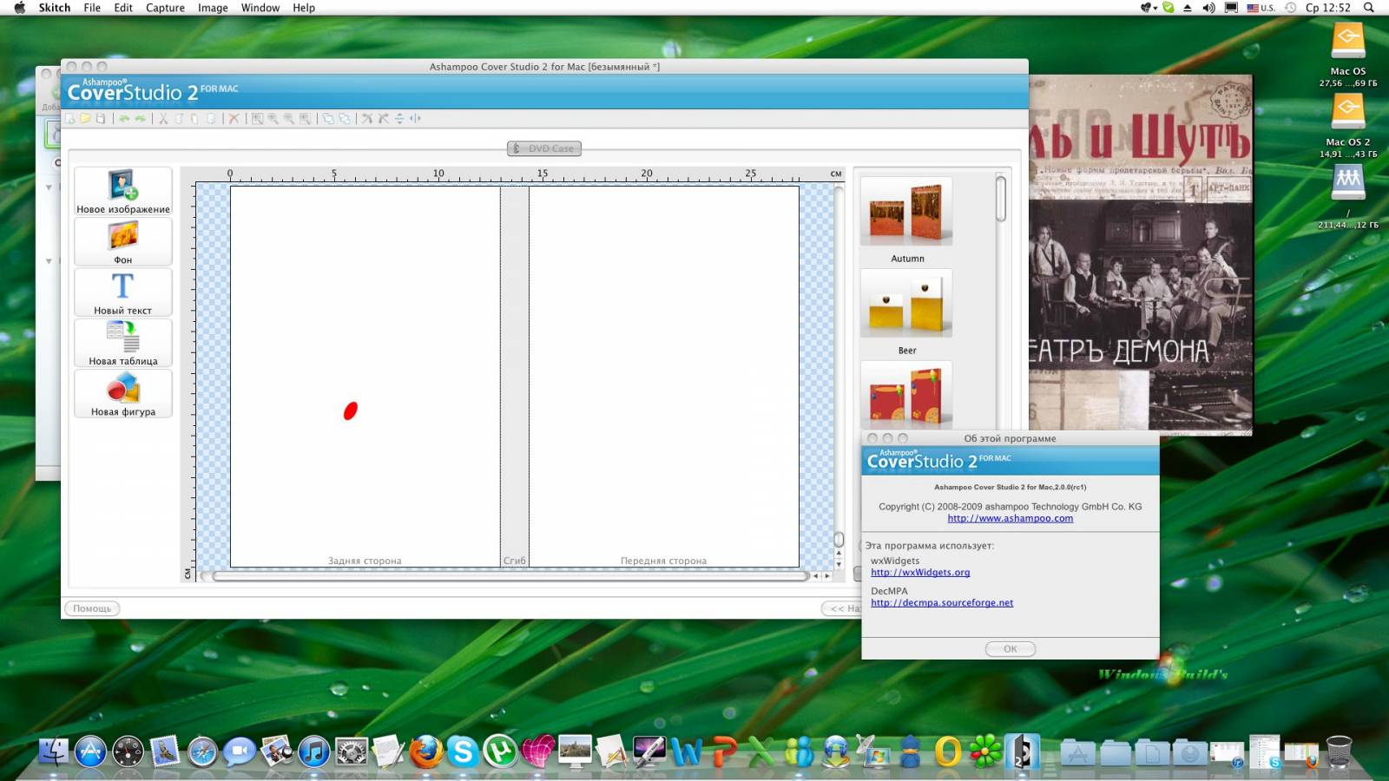The image size is (1389, 781).
Task: Launch Firefox from the Dock
Action: [x=425, y=751]
